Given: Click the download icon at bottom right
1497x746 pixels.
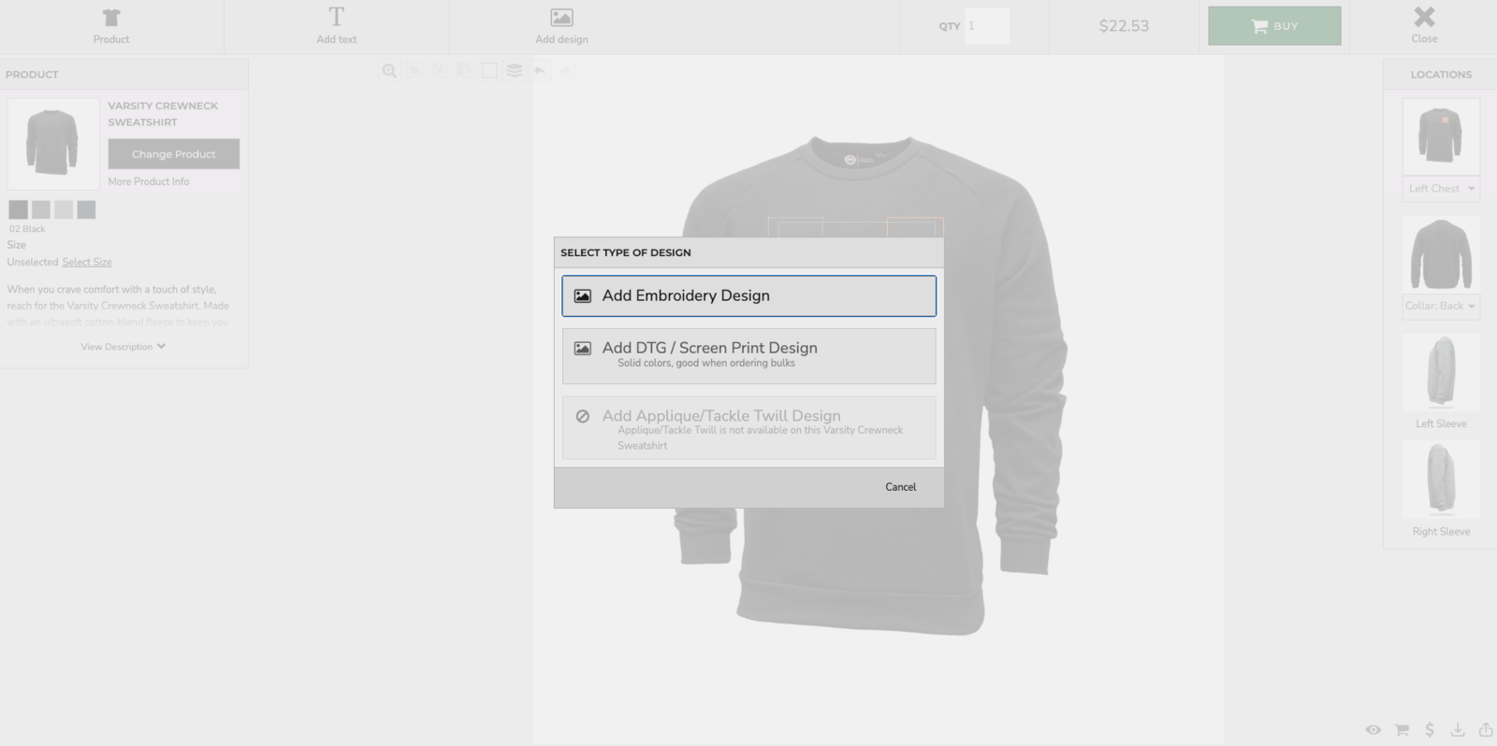Looking at the screenshot, I should click(1458, 730).
